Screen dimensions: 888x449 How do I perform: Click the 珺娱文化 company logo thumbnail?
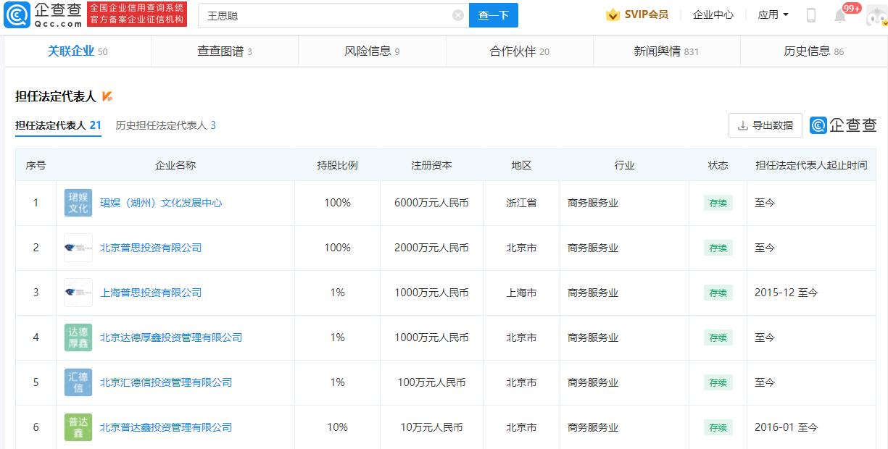click(78, 203)
